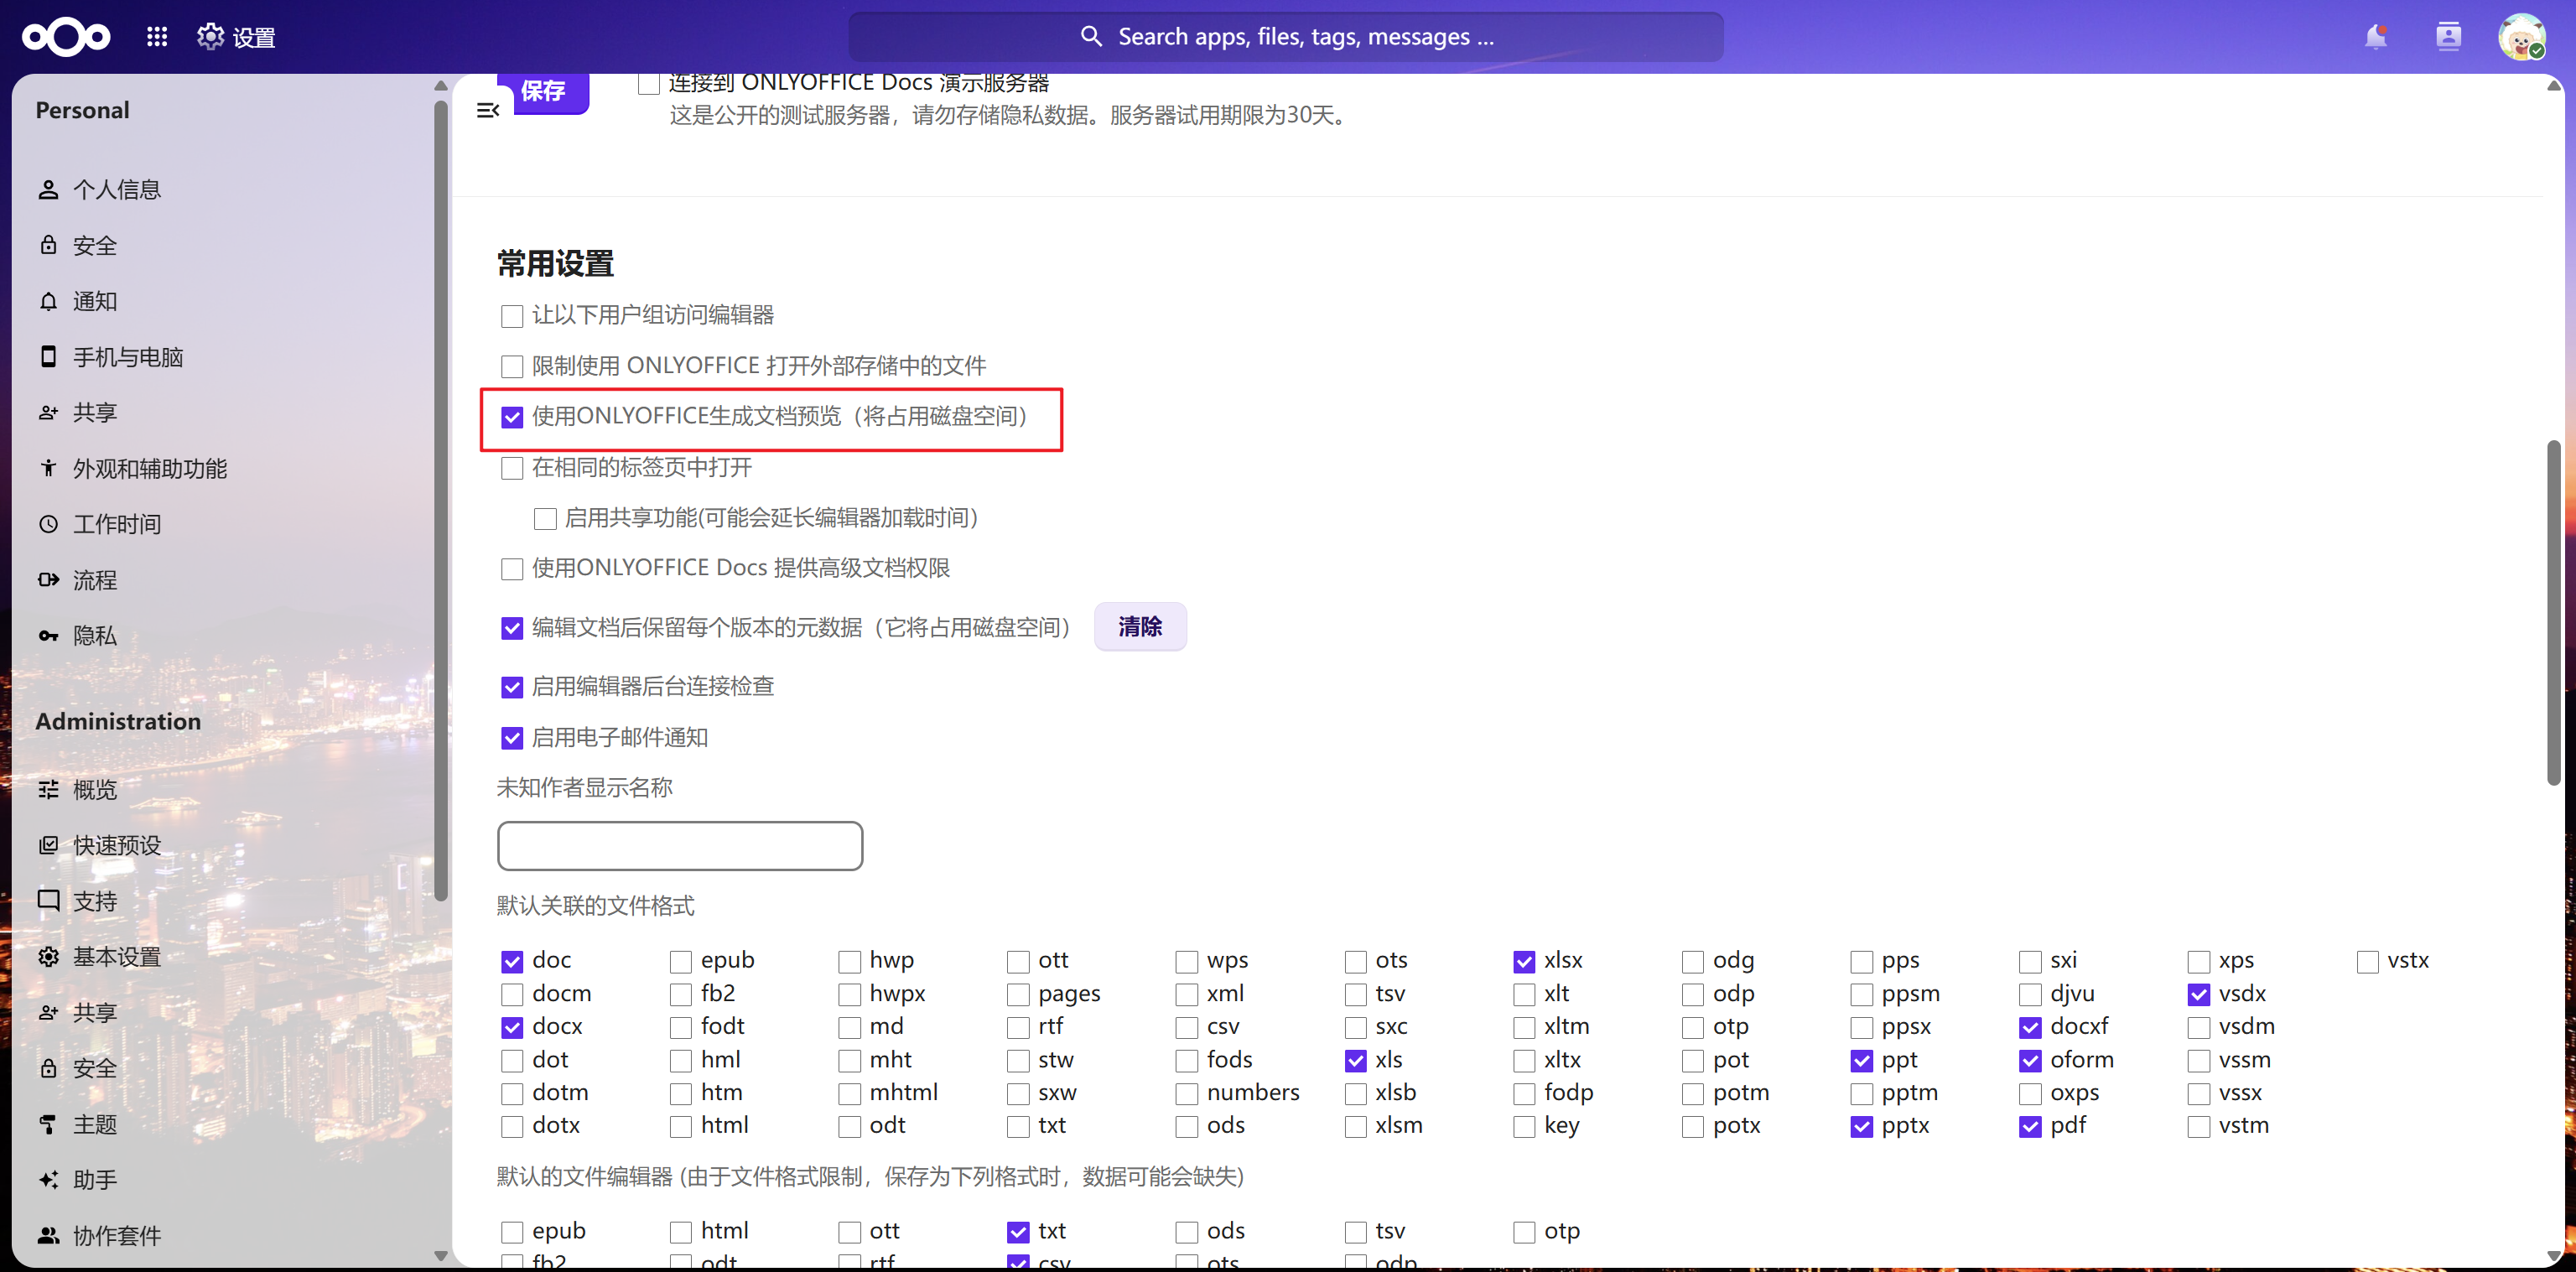Viewport: 2576px width, 1272px height.
Task: Open the notifications bell icon
Action: point(2375,37)
